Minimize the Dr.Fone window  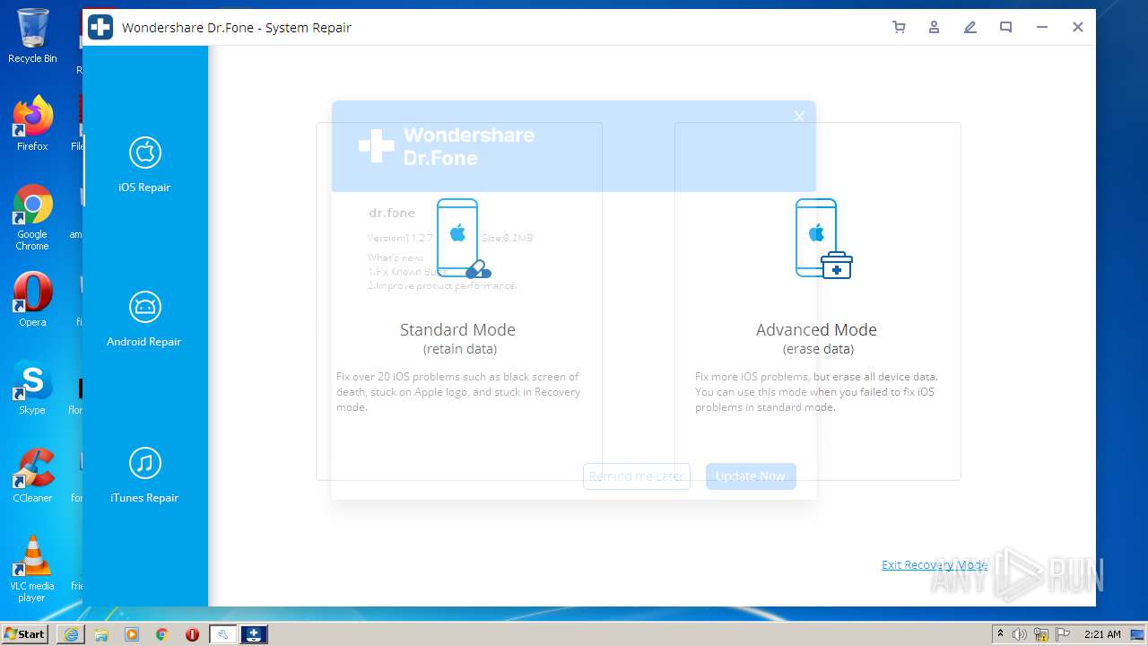coord(1041,27)
